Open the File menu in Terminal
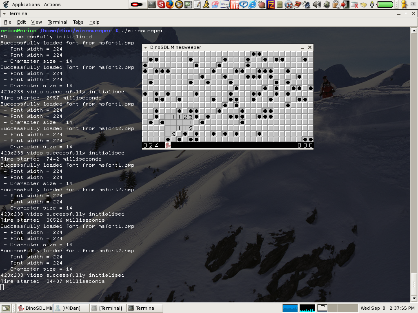Image resolution: width=418 pixels, height=313 pixels. [x=7, y=22]
